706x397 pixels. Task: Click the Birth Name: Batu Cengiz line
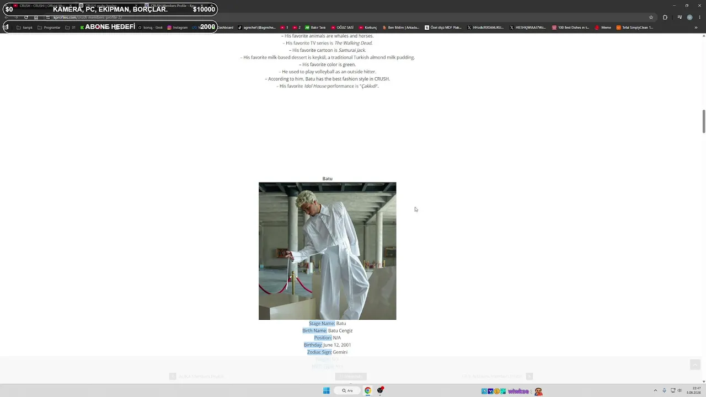click(327, 331)
